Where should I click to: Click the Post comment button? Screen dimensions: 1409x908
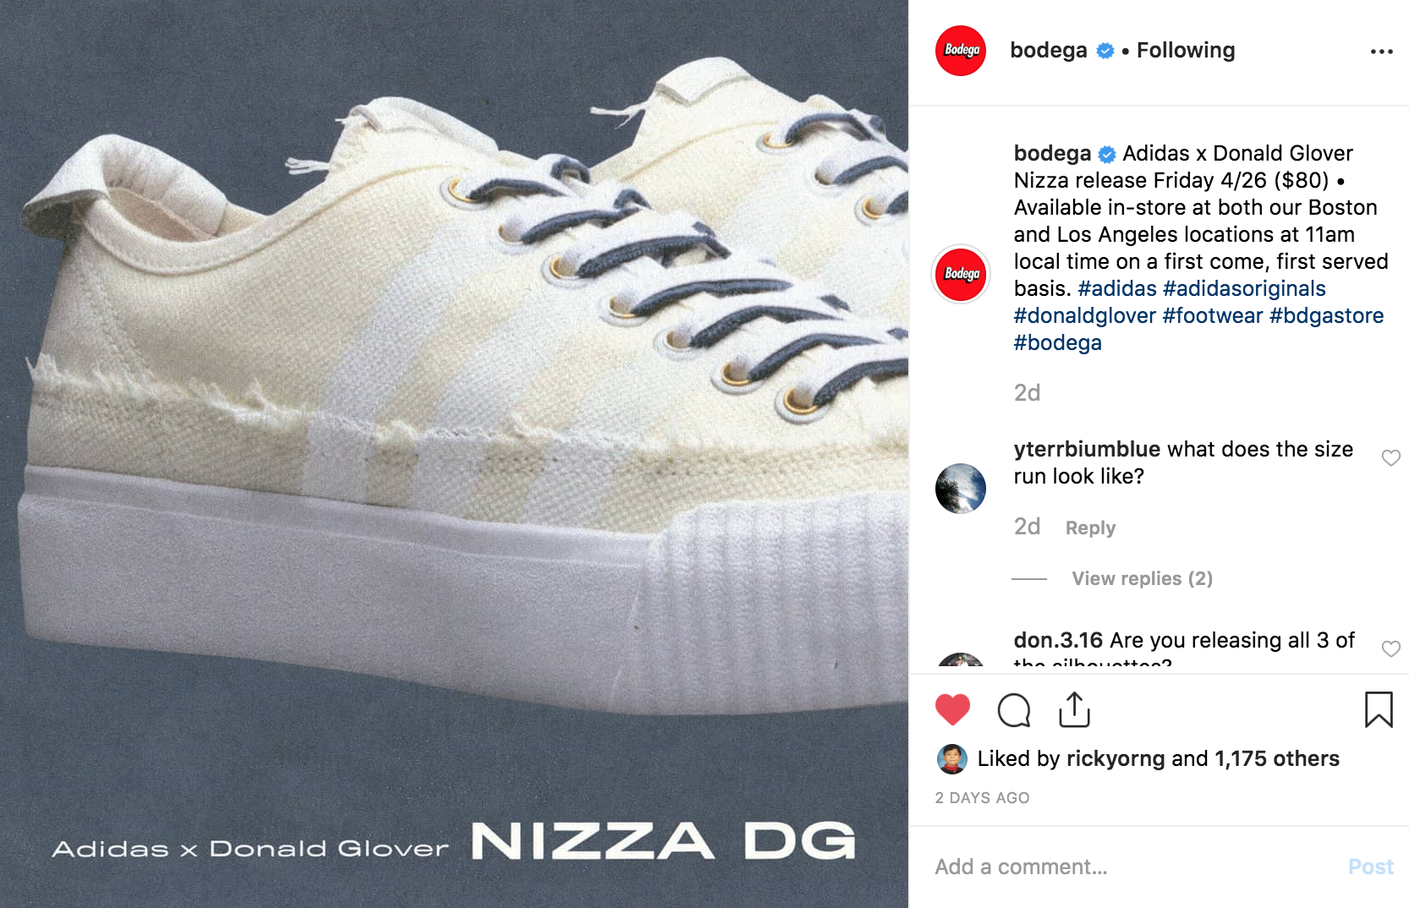(x=1371, y=867)
